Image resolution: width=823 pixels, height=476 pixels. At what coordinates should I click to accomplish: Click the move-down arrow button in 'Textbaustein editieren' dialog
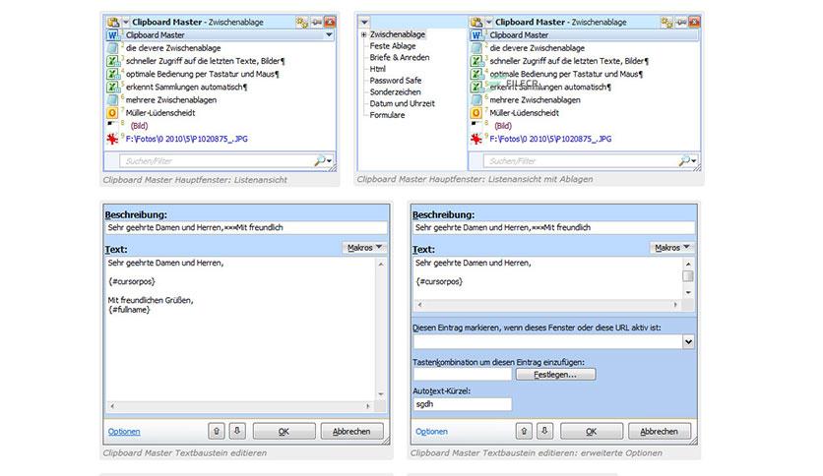[237, 431]
